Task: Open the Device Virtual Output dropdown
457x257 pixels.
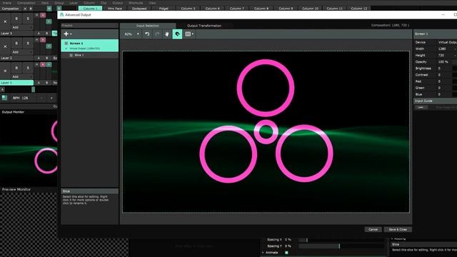Action: [447, 42]
